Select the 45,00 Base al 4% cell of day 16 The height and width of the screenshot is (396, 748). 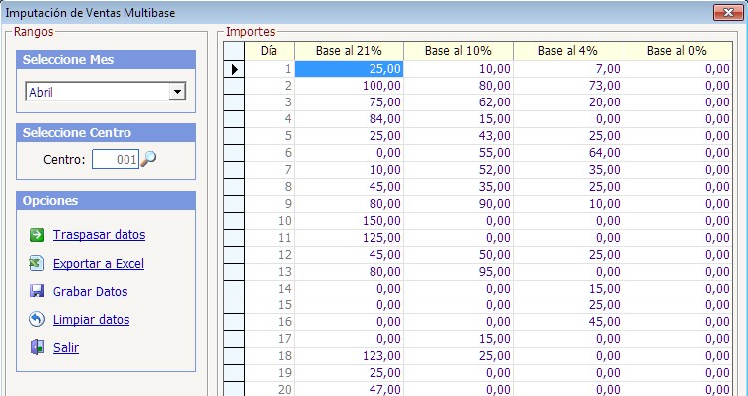(568, 322)
